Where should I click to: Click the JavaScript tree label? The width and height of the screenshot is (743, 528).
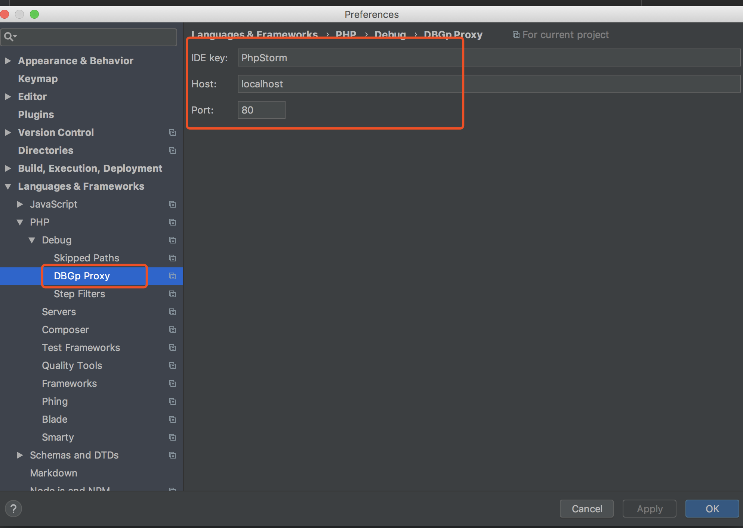pyautogui.click(x=54, y=204)
